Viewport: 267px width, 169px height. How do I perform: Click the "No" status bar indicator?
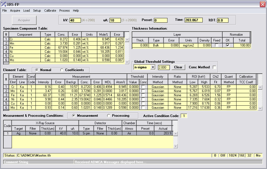(x=258, y=155)
